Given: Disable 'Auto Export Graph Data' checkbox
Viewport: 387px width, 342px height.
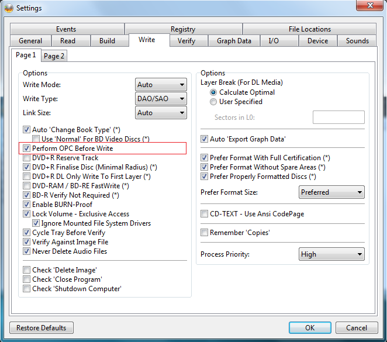Looking at the screenshot, I should click(205, 139).
